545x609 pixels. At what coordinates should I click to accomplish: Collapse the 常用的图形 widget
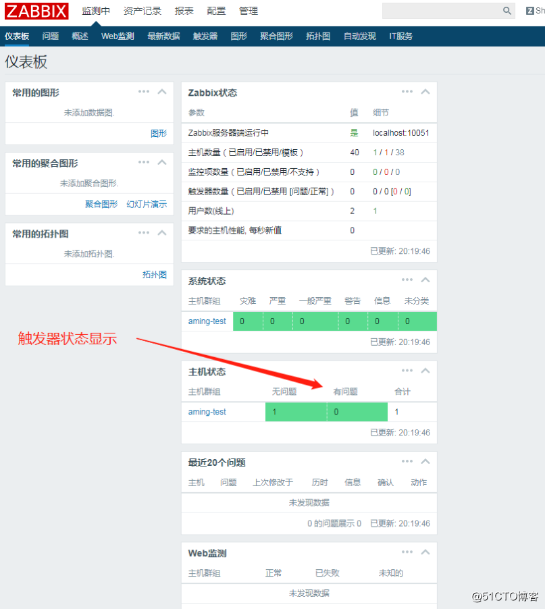(162, 92)
